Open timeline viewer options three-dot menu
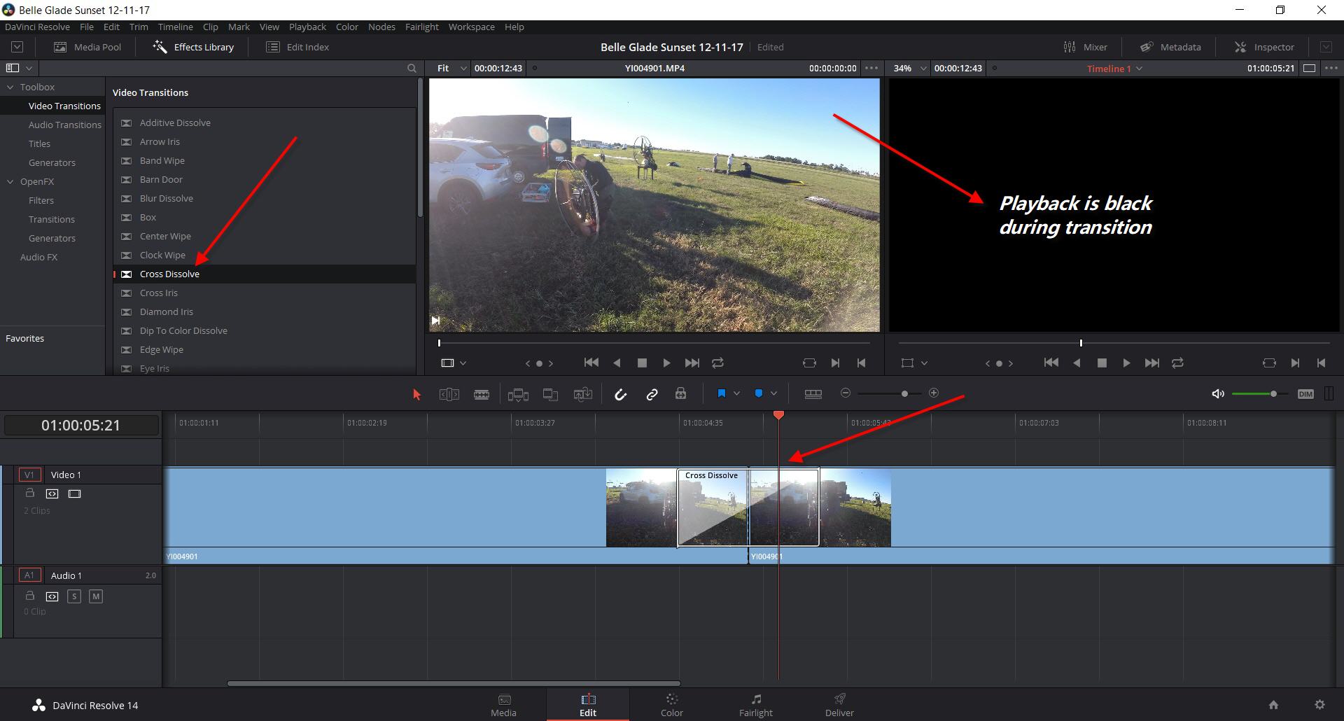This screenshot has width=1344, height=721. pyautogui.click(x=1331, y=68)
